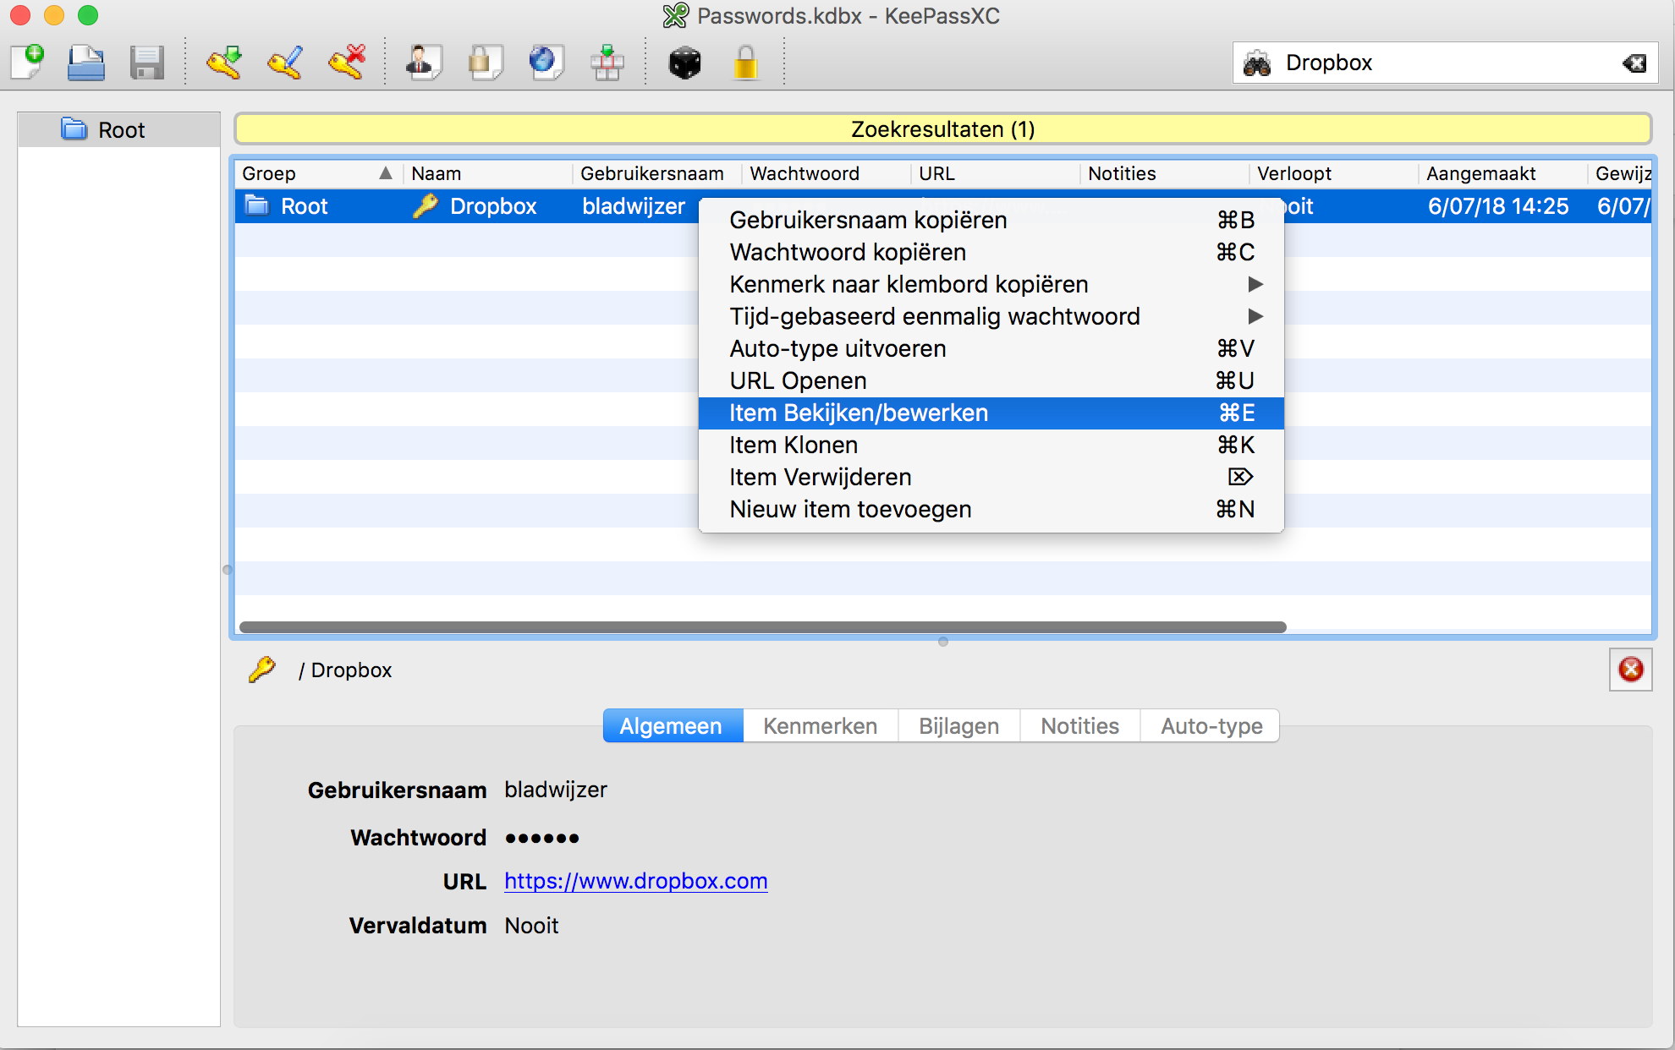Open the password generator dice icon
Viewport: 1675px width, 1050px height.
pyautogui.click(x=684, y=63)
